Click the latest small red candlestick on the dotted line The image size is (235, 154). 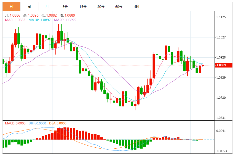[x=203, y=66]
